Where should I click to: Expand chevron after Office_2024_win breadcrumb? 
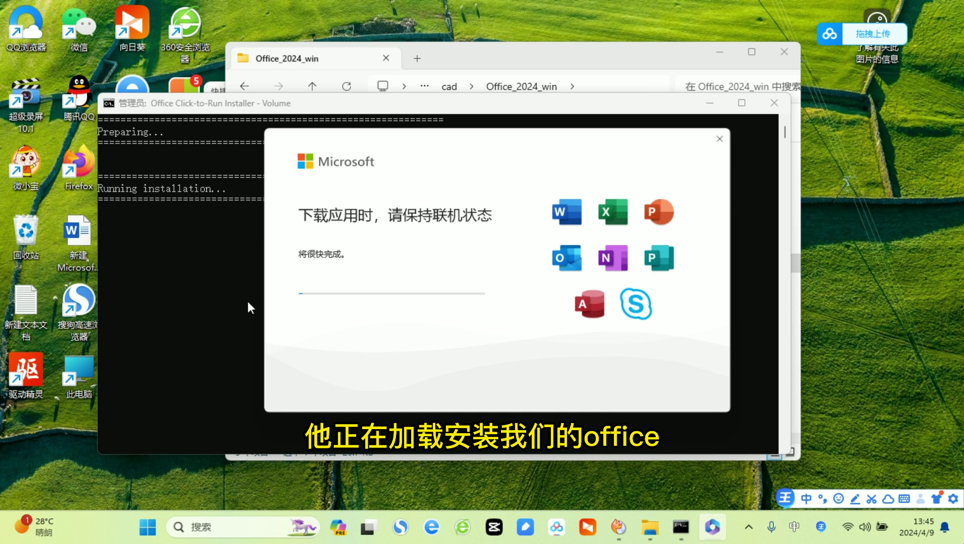click(x=572, y=87)
